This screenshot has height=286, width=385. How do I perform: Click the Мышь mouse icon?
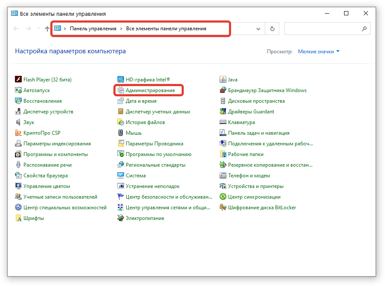coord(121,133)
